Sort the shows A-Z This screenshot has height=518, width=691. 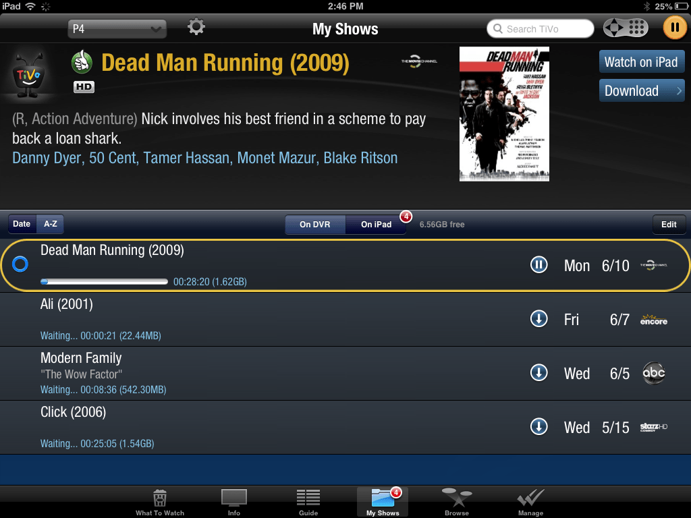pyautogui.click(x=51, y=225)
